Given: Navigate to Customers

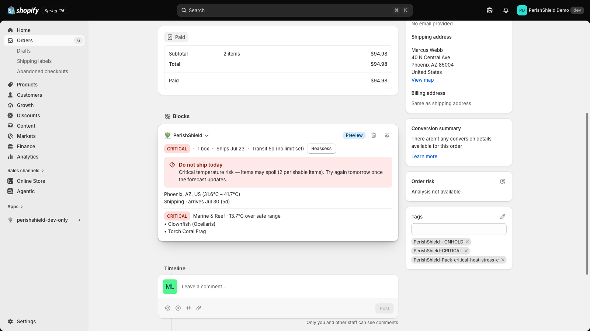Looking at the screenshot, I should 29,95.
